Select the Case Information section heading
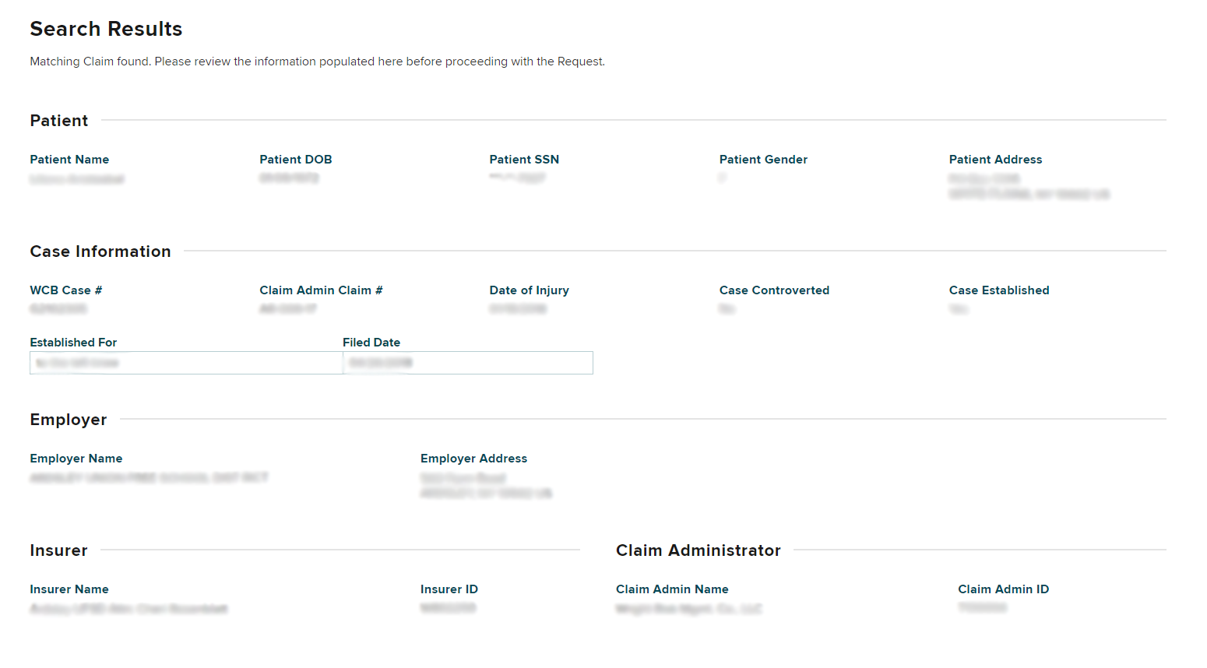Image resolution: width=1207 pixels, height=668 pixels. (x=100, y=251)
